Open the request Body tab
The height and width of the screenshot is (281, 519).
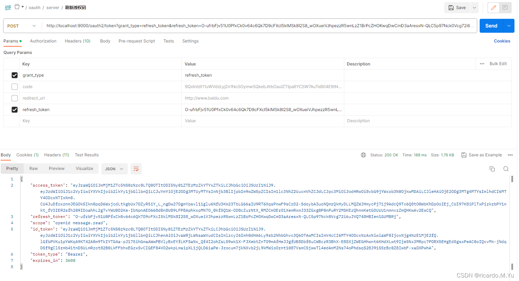pyautogui.click(x=105, y=41)
